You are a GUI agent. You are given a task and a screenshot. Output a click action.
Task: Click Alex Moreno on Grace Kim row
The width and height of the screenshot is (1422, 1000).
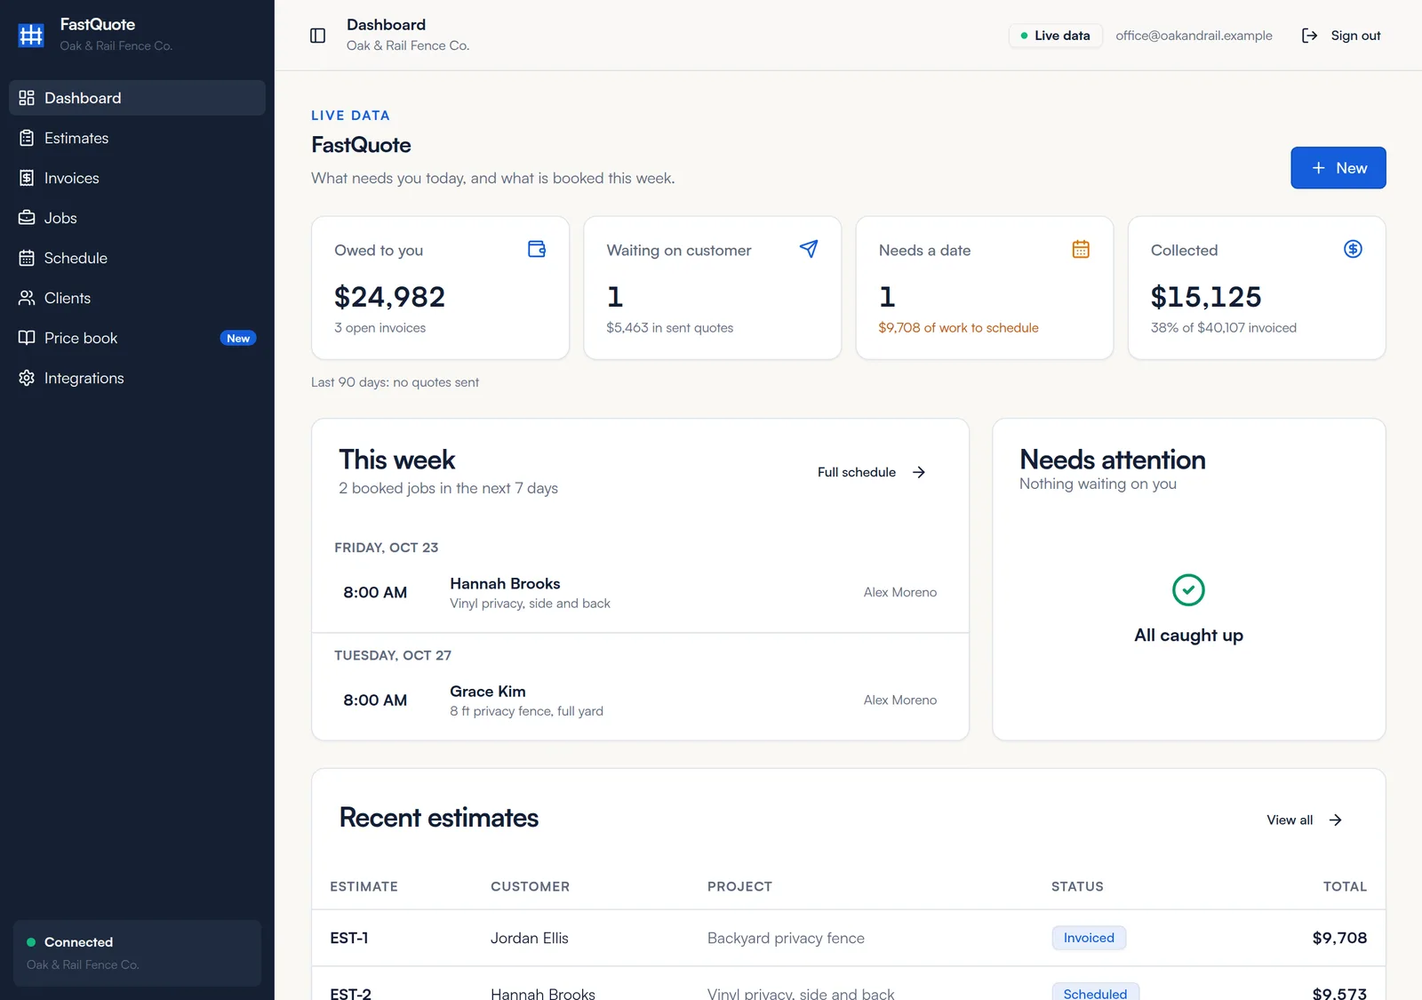(900, 700)
